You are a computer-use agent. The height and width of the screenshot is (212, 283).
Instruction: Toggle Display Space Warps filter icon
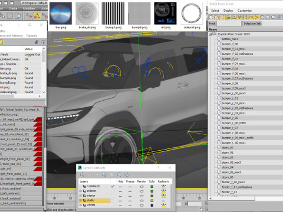[x=239, y=17]
